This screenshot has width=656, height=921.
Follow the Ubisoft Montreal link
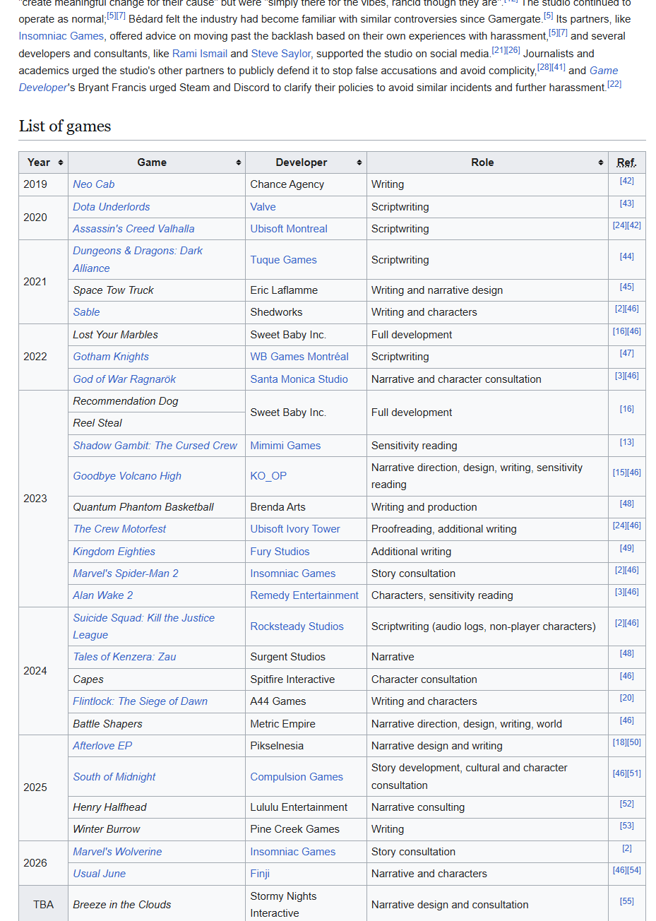tap(289, 229)
